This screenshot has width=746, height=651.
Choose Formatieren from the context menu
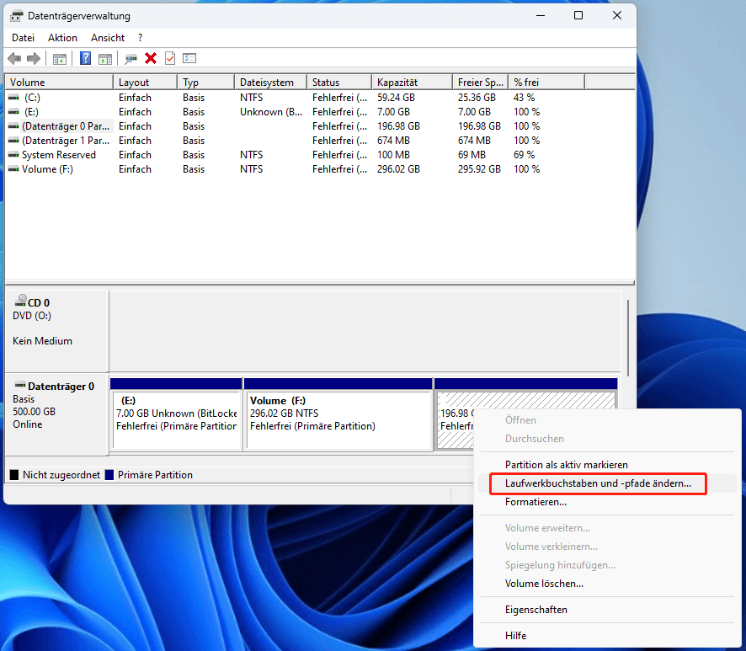coord(536,502)
